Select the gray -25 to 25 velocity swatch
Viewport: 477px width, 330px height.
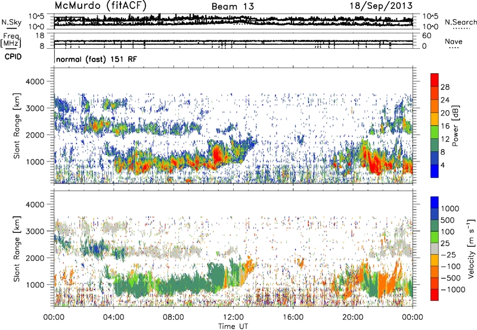[435, 249]
